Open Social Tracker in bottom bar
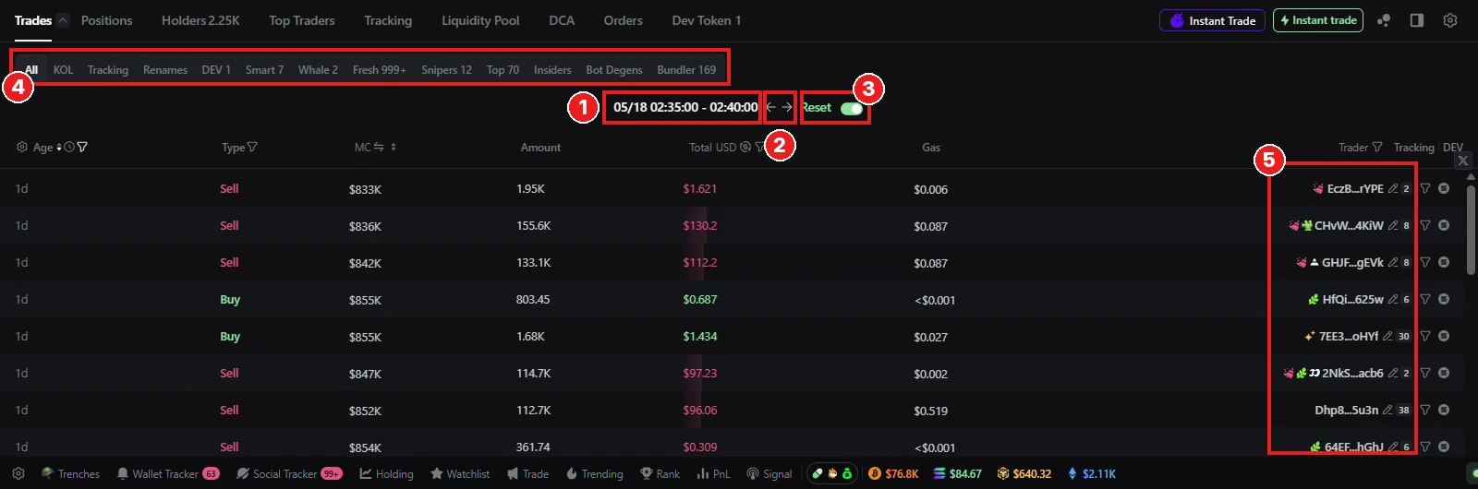1478x489 pixels. [289, 473]
